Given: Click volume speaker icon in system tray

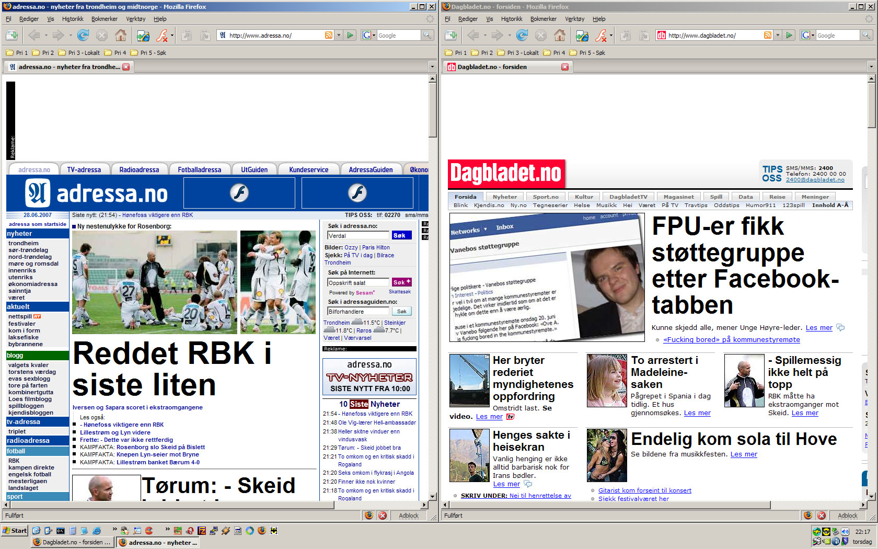Looking at the screenshot, I should coord(845,532).
